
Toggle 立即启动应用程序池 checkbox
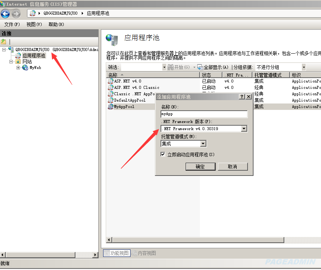coord(163,154)
